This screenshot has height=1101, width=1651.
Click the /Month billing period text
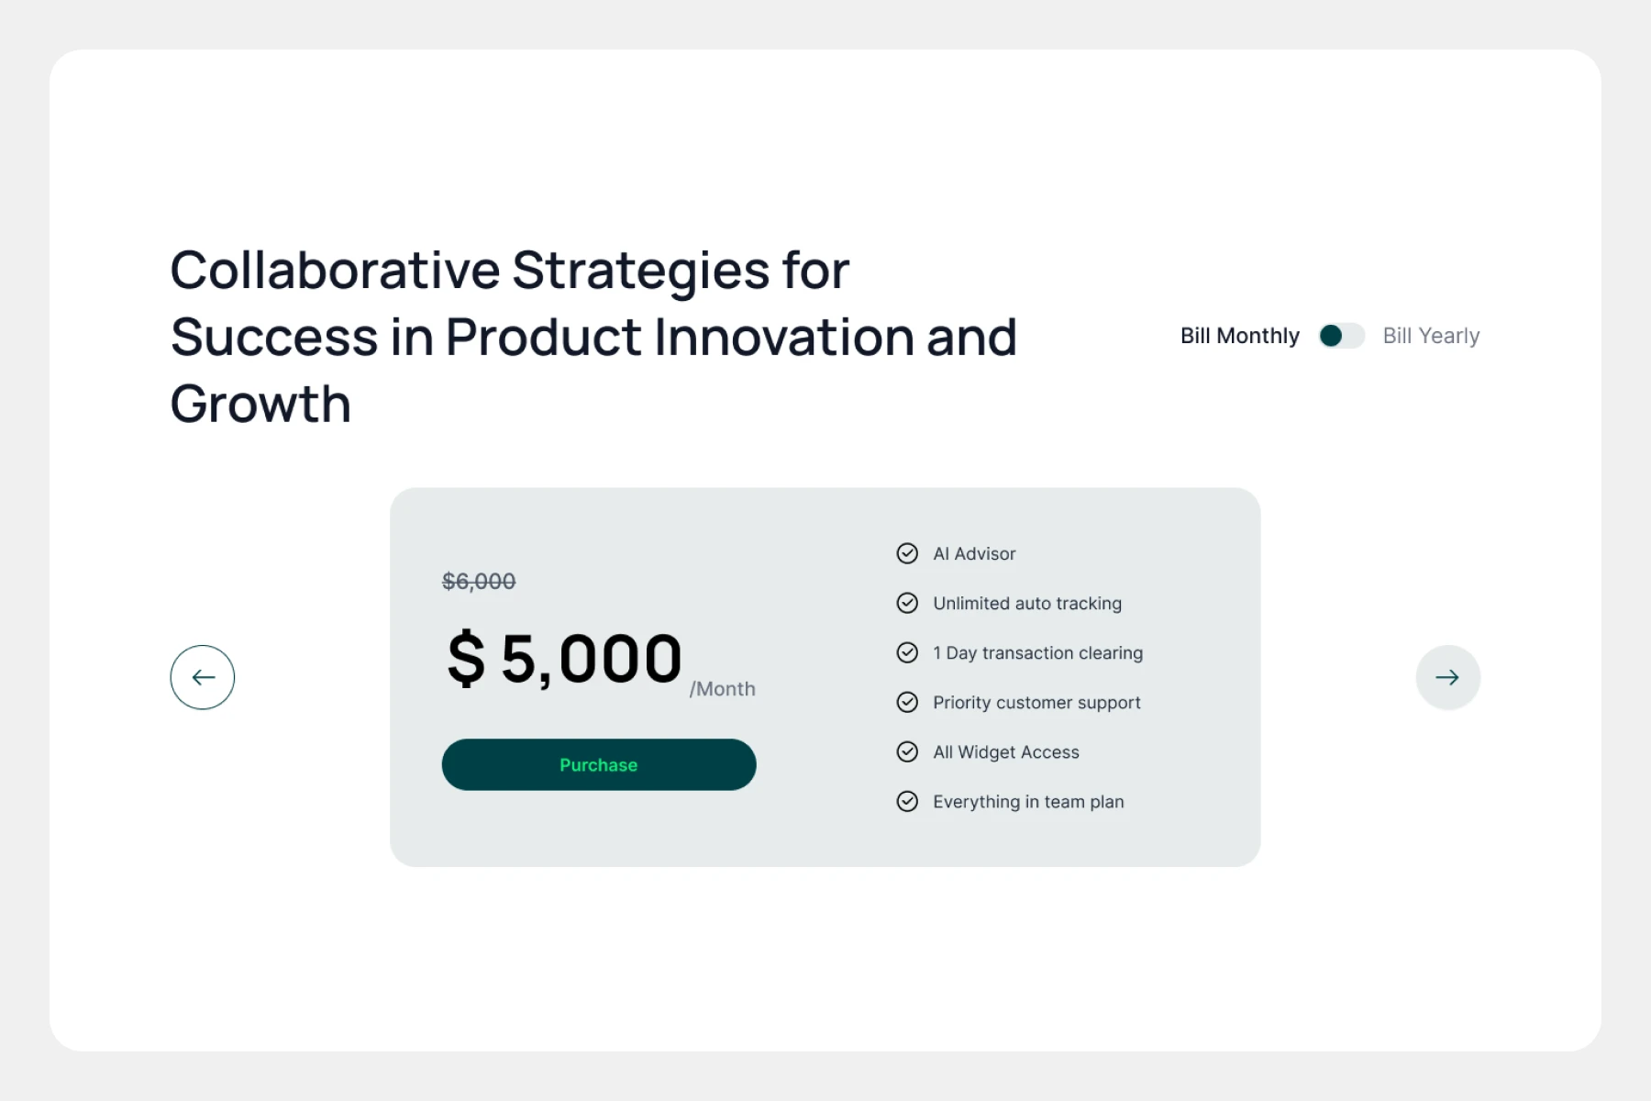pyautogui.click(x=723, y=689)
